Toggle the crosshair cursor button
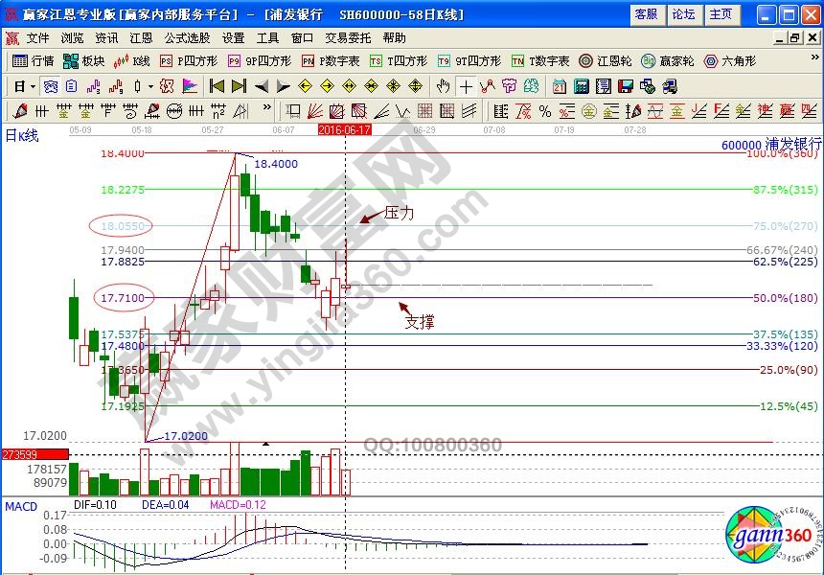The image size is (824, 575). pos(466,86)
